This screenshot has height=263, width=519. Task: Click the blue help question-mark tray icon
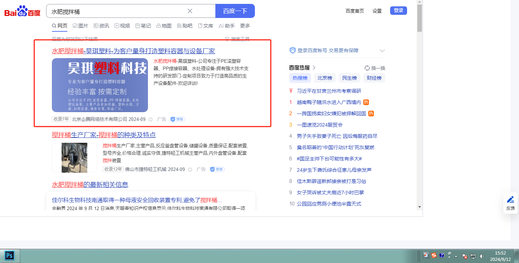tap(441, 255)
